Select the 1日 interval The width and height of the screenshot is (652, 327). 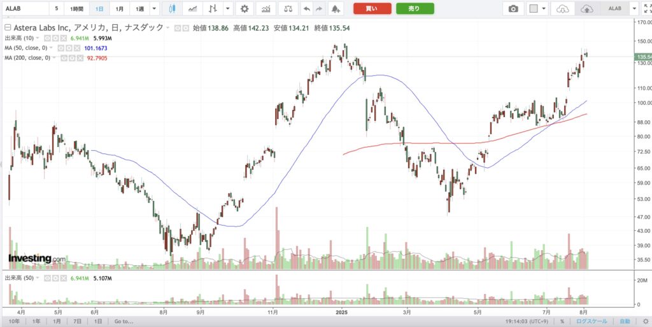[100, 8]
